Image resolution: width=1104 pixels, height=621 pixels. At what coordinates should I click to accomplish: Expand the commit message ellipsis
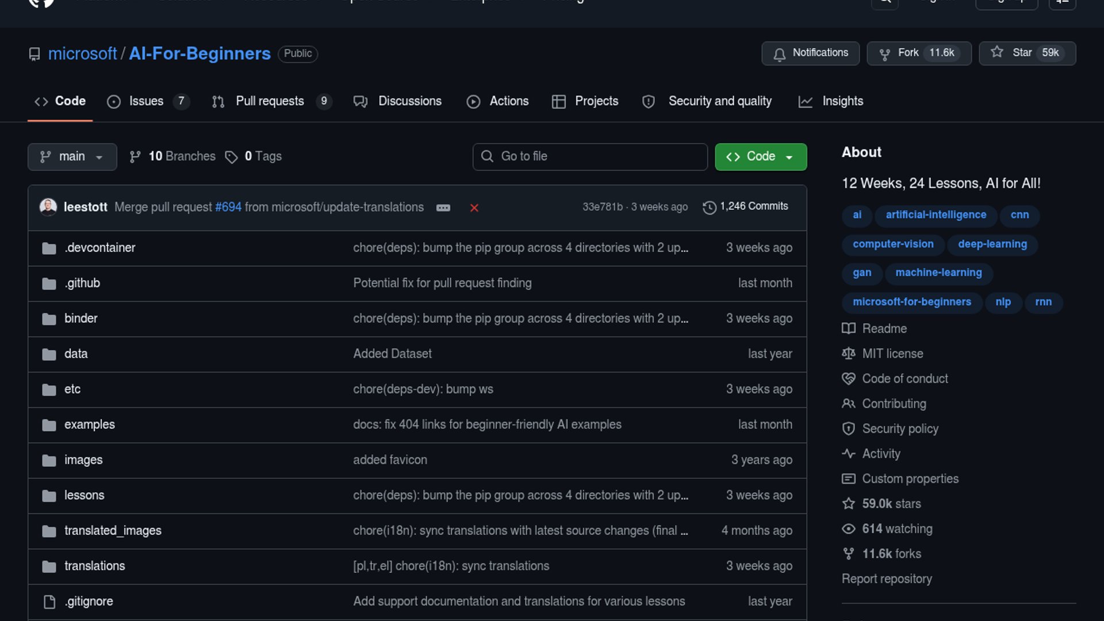tap(443, 208)
